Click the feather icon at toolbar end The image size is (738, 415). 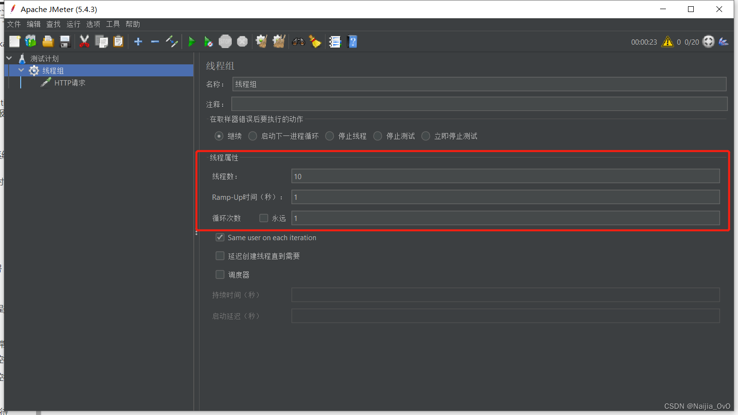[x=724, y=42]
